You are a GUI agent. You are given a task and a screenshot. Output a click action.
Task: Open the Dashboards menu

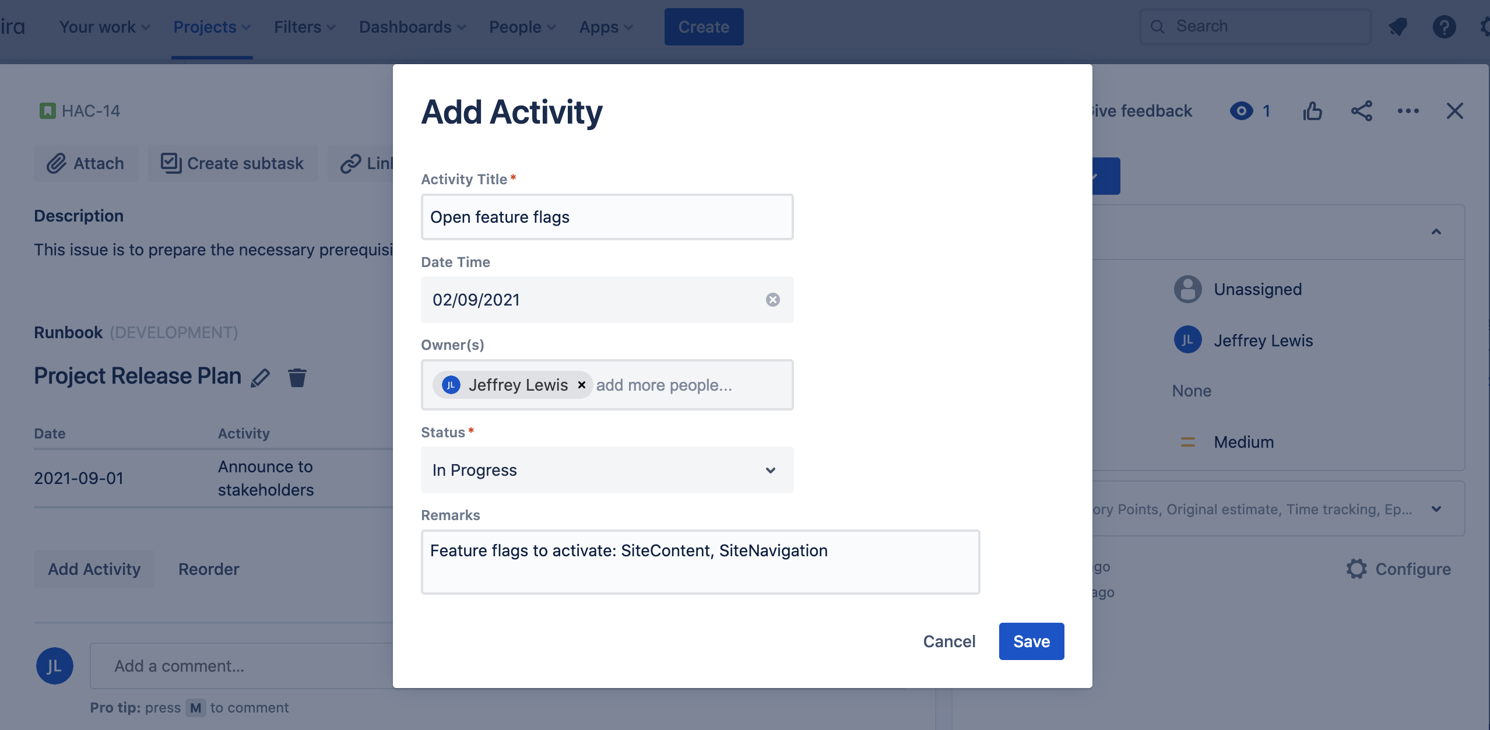[x=412, y=27]
